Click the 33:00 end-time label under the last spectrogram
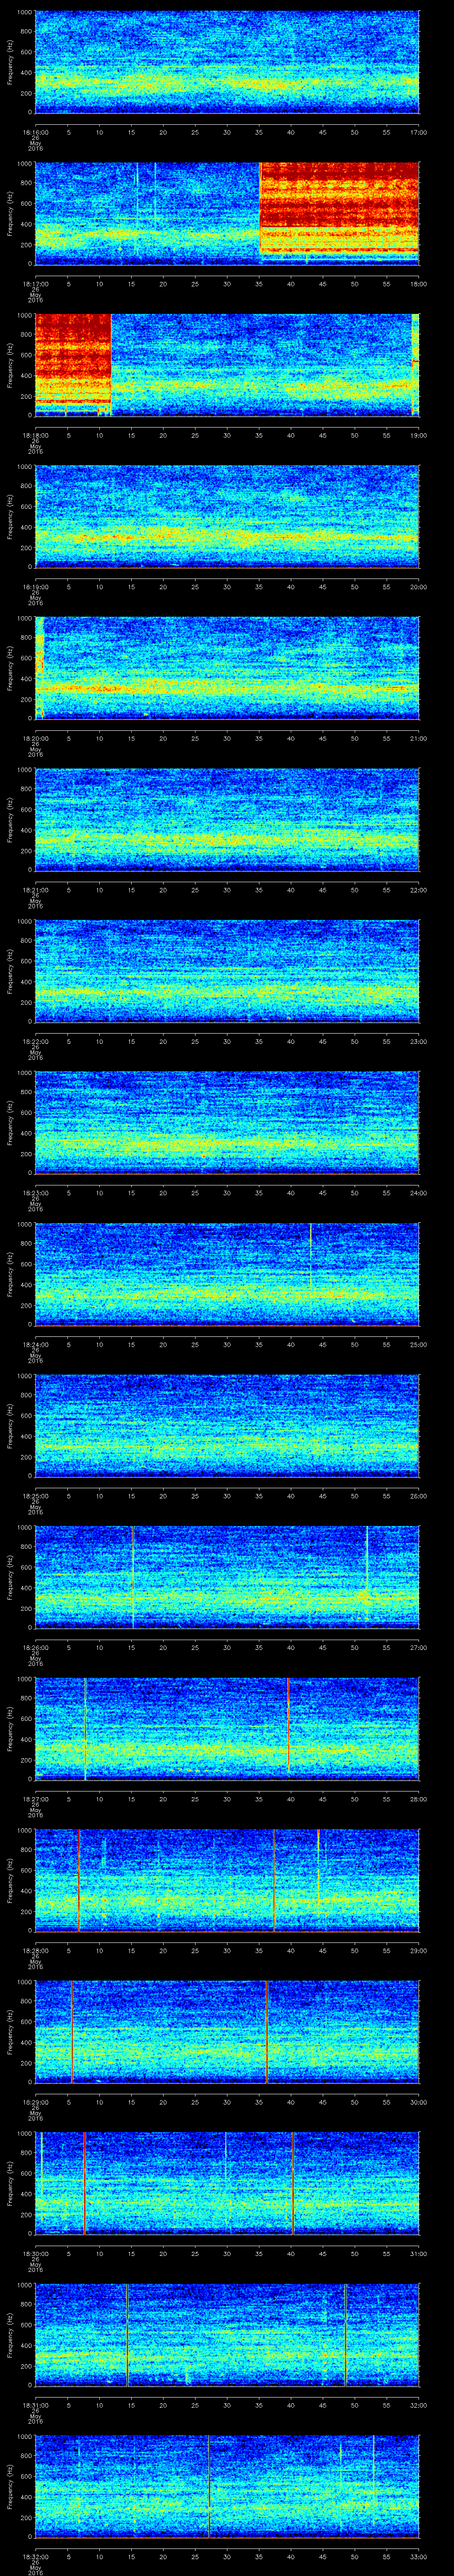Screen dimensions: 454x2576 point(418,2555)
